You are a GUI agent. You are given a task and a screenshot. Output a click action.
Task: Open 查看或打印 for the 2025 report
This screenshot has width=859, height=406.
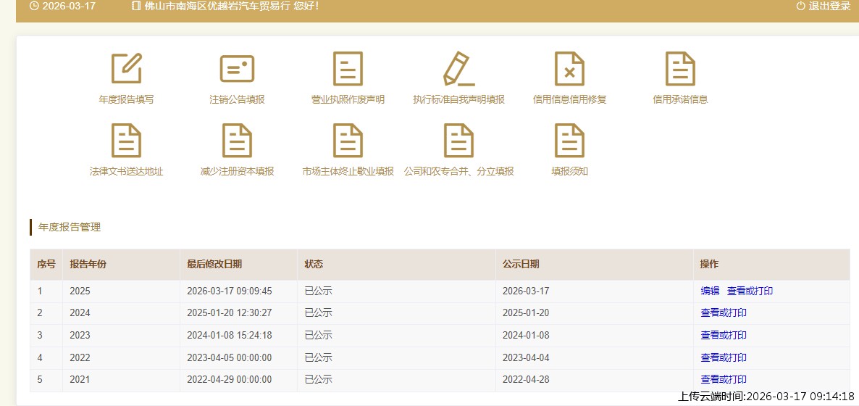[750, 291]
